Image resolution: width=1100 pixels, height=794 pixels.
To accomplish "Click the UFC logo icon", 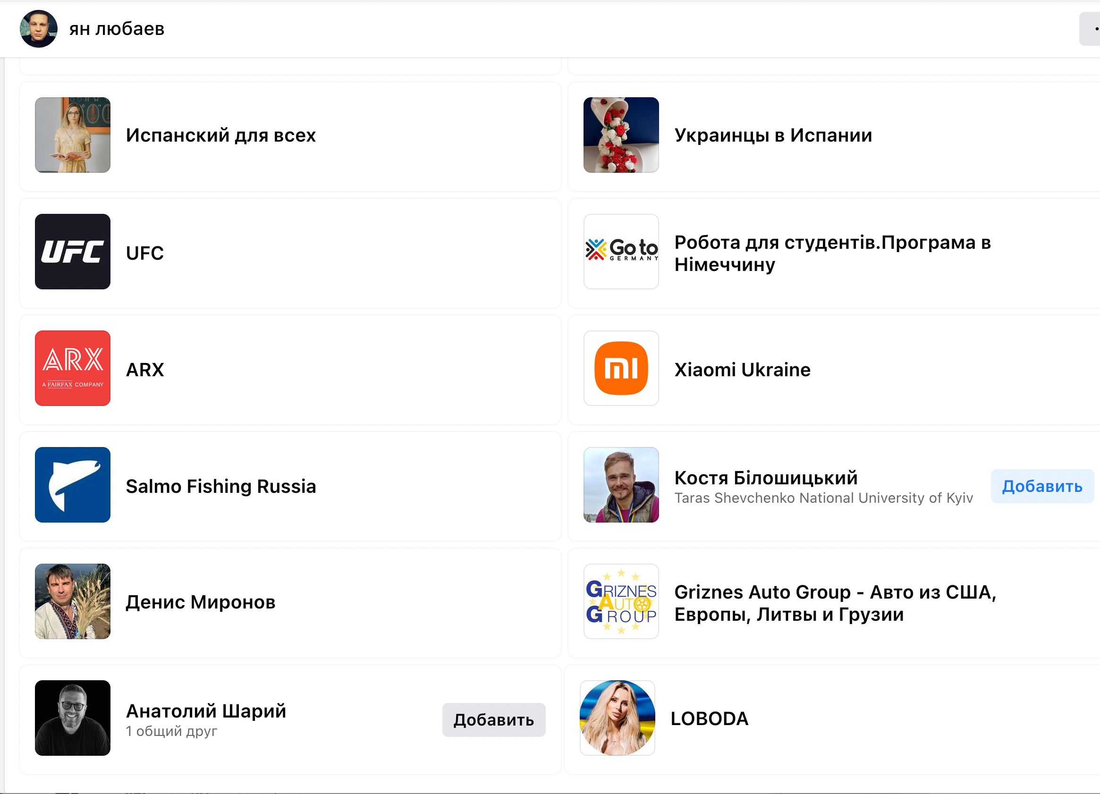I will click(72, 252).
